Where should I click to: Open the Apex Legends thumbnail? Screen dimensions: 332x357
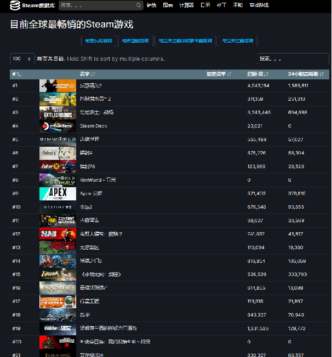(x=58, y=193)
